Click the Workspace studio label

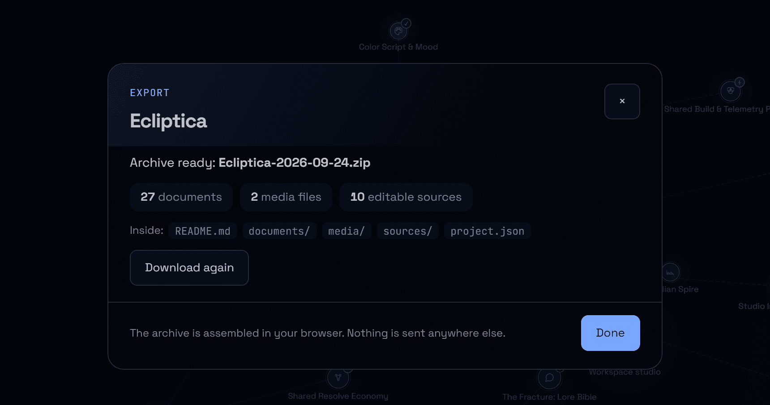(x=625, y=372)
